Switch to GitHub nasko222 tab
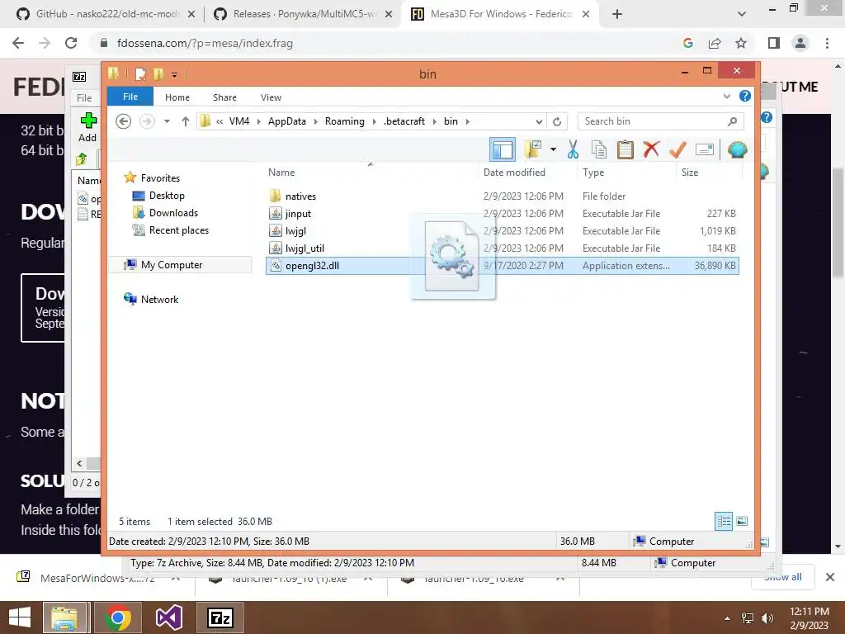The height and width of the screenshot is (634, 845). tap(106, 14)
